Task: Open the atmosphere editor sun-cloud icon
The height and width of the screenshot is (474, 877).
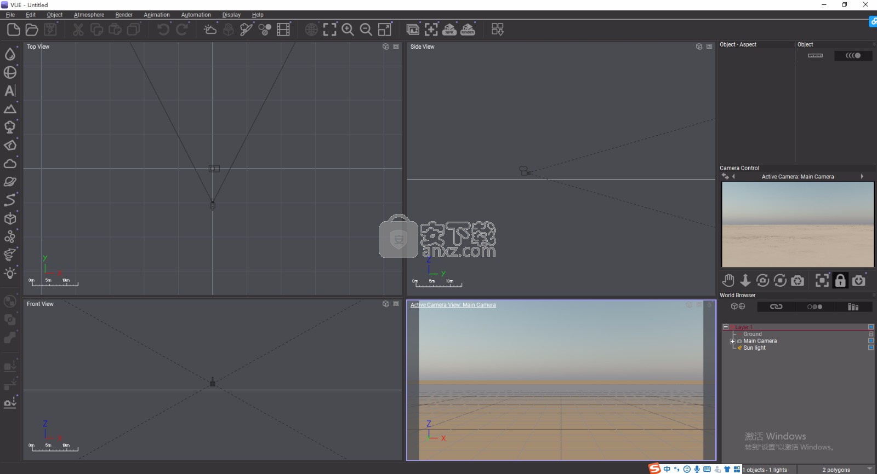Action: (x=210, y=30)
